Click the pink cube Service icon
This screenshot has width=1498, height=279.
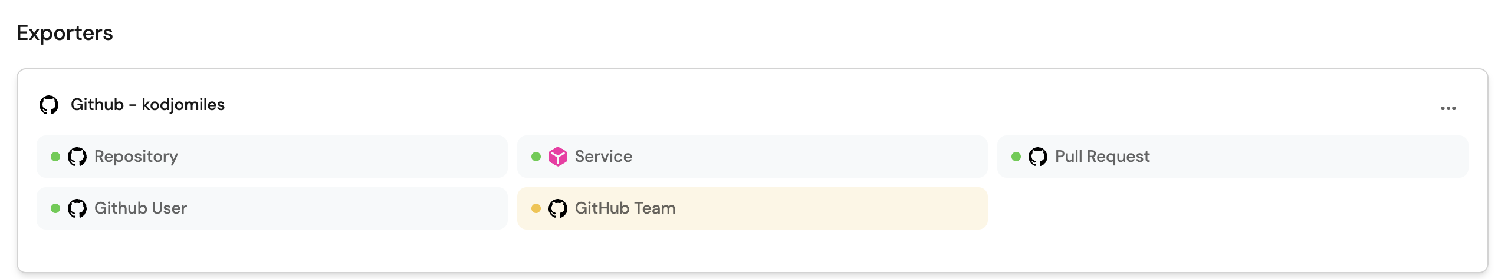pyautogui.click(x=557, y=157)
